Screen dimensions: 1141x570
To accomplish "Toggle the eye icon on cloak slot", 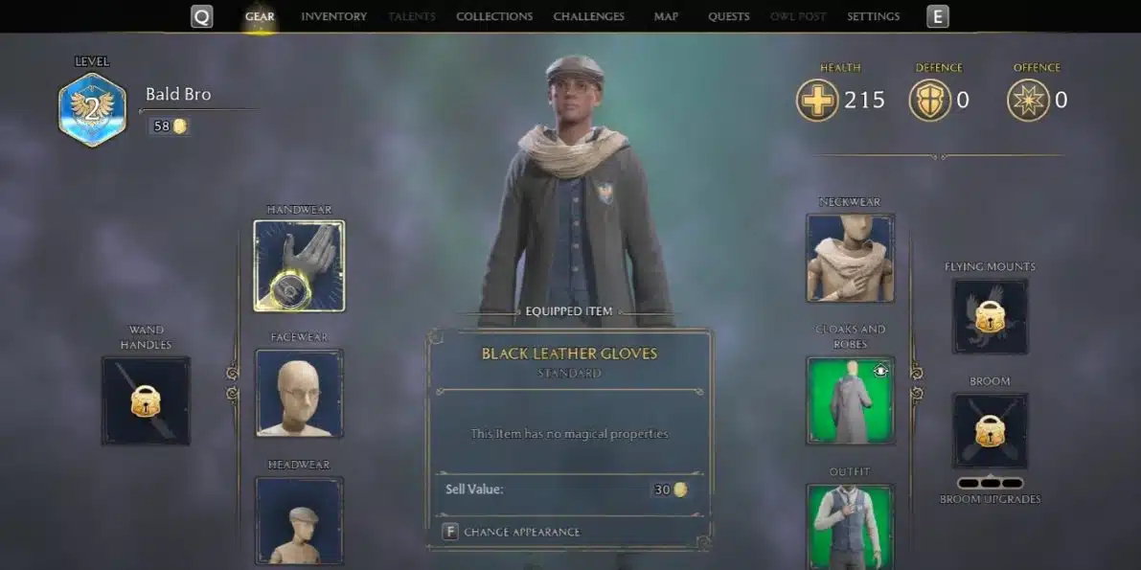I will point(880,371).
